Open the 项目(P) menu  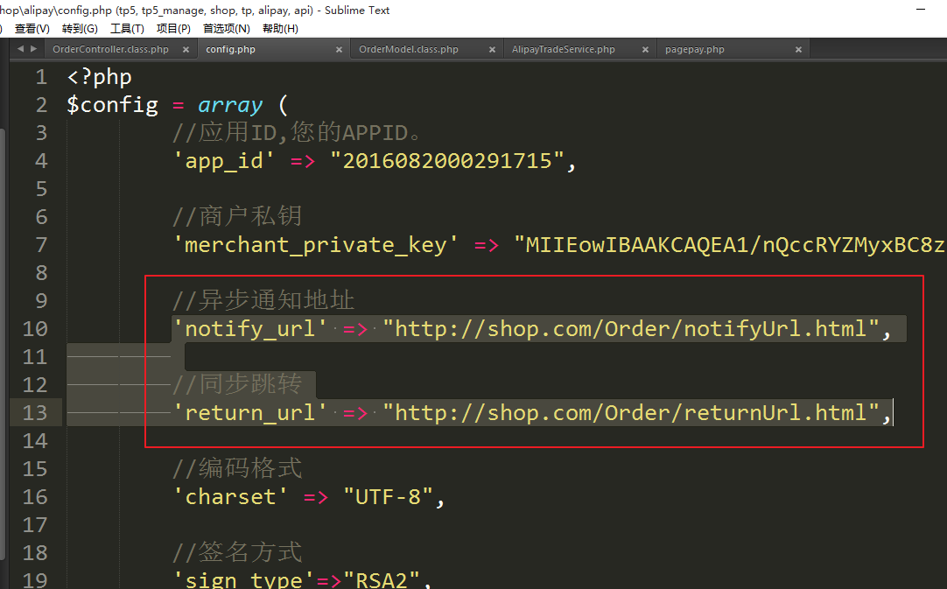point(173,29)
